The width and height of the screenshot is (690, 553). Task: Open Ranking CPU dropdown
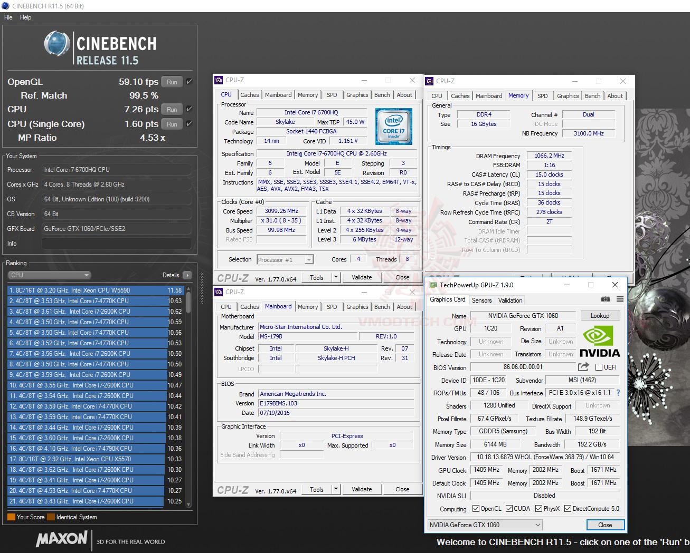(x=50, y=275)
